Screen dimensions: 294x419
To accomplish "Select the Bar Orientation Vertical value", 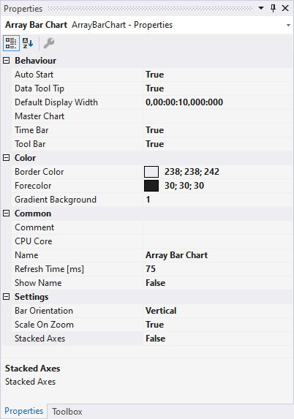I will pos(218,311).
